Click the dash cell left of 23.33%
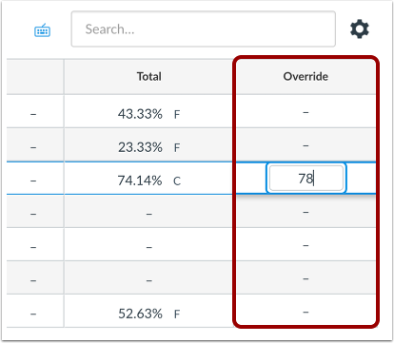 point(33,144)
